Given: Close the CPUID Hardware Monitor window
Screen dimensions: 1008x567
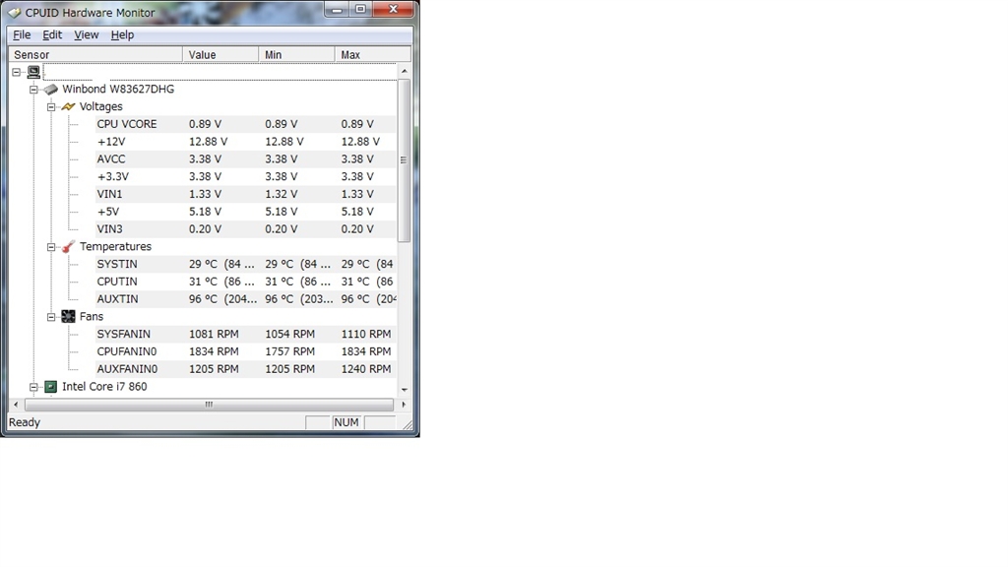Looking at the screenshot, I should [394, 10].
